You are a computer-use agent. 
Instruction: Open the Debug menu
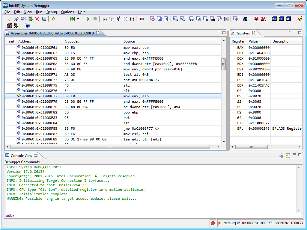[x=52, y=12]
